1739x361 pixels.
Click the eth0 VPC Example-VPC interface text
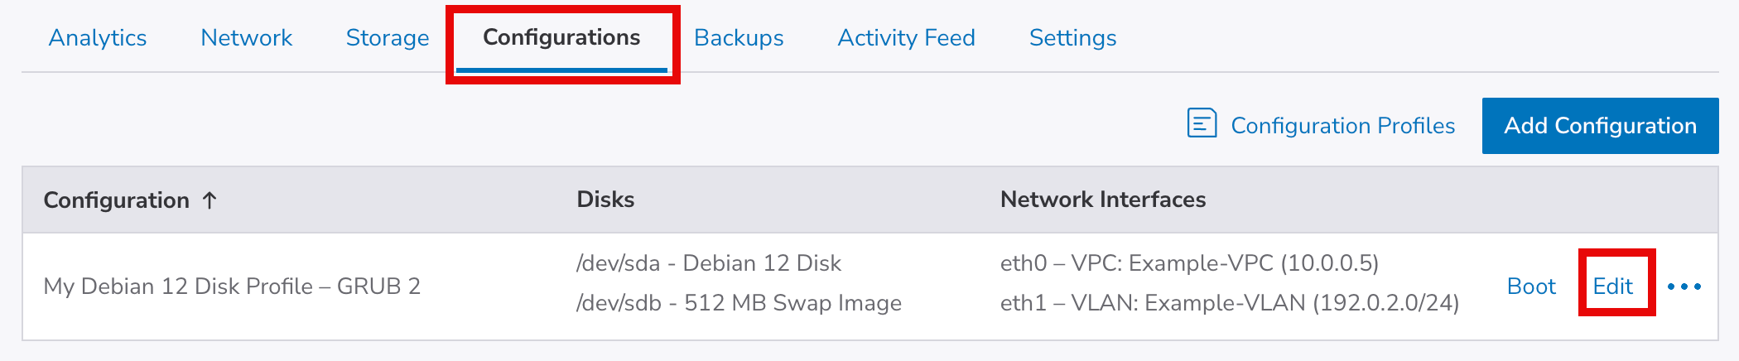coord(1189,263)
